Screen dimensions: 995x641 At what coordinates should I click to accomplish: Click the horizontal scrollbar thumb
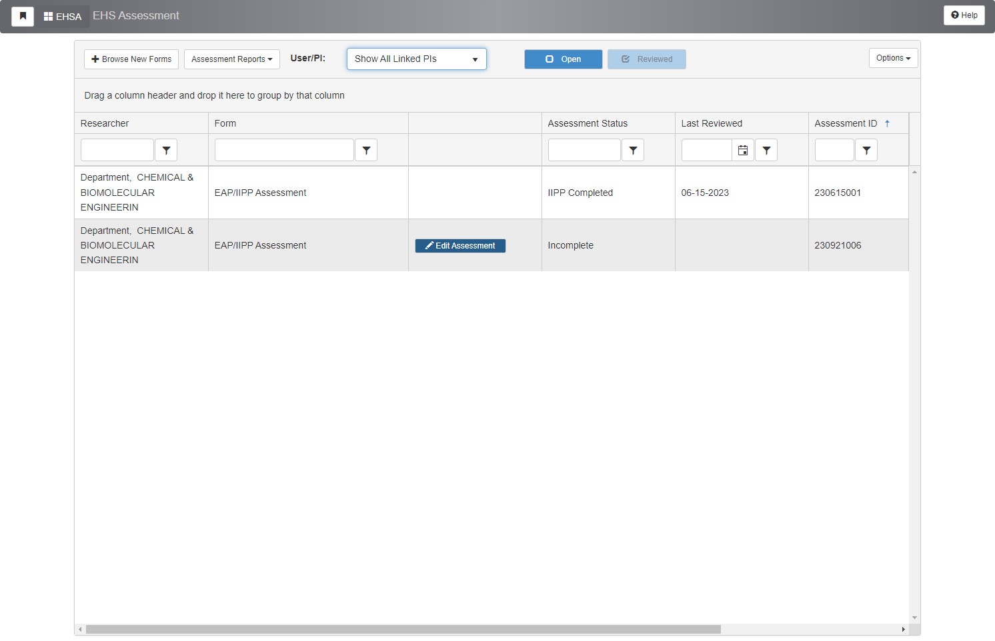403,629
